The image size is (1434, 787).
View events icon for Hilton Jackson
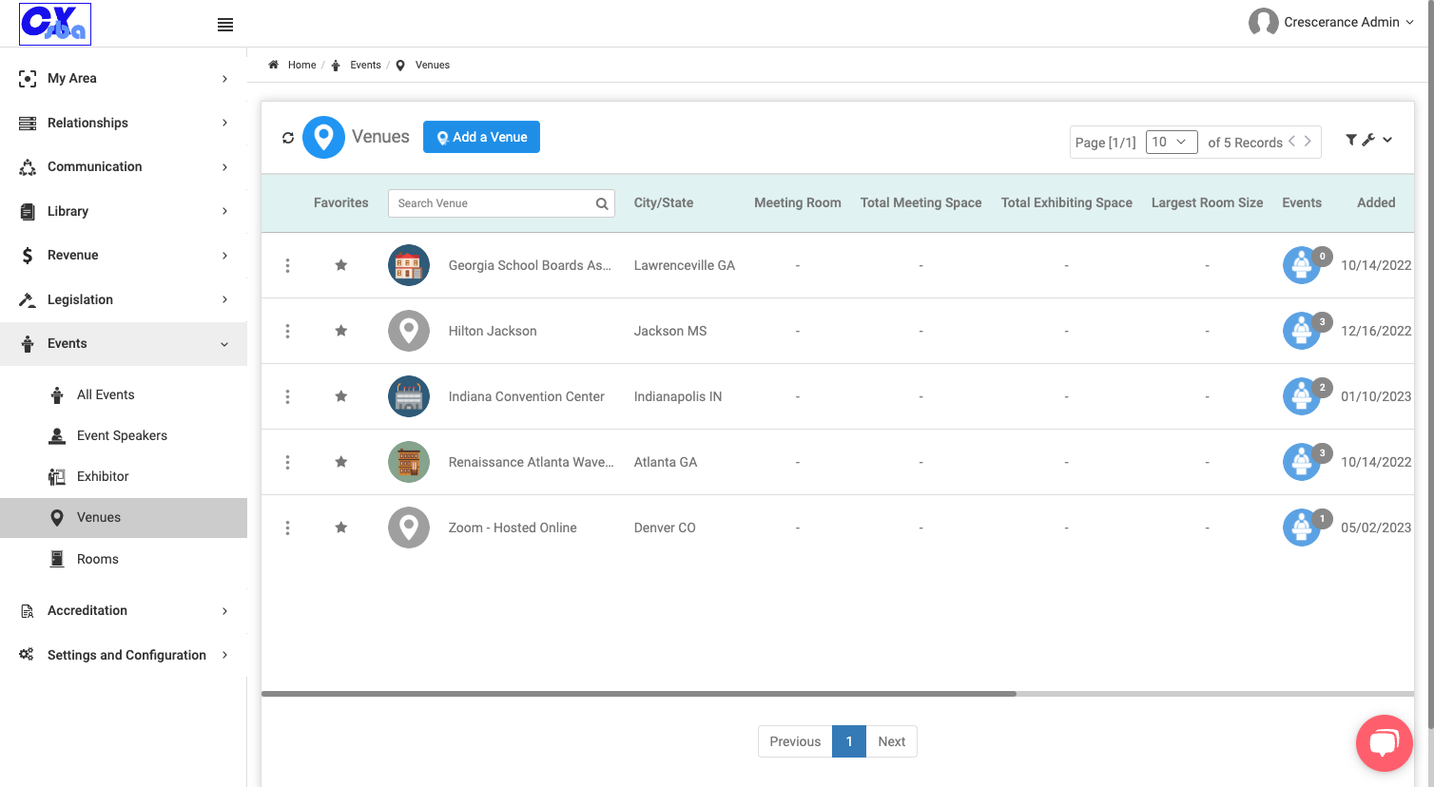coord(1302,331)
